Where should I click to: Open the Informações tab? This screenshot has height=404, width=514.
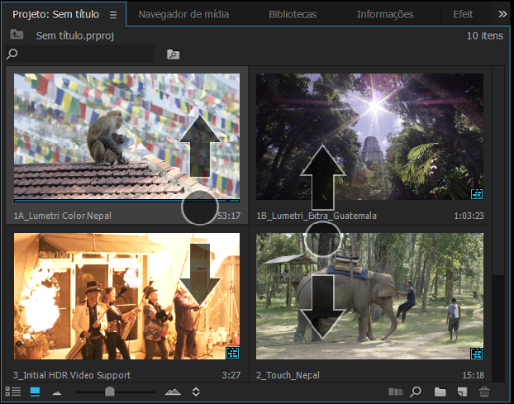(x=385, y=14)
